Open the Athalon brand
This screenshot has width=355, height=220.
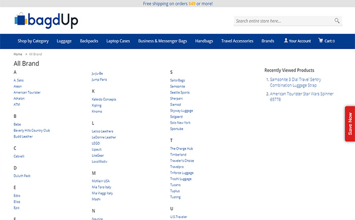pyautogui.click(x=19, y=99)
